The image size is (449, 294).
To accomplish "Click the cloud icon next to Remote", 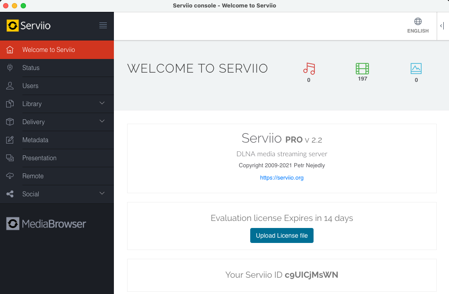I will [x=10, y=176].
